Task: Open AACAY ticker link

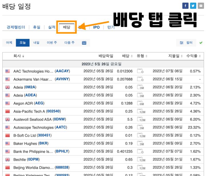Action: [62, 71]
